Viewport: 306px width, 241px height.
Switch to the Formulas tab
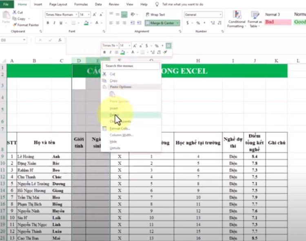81,4
